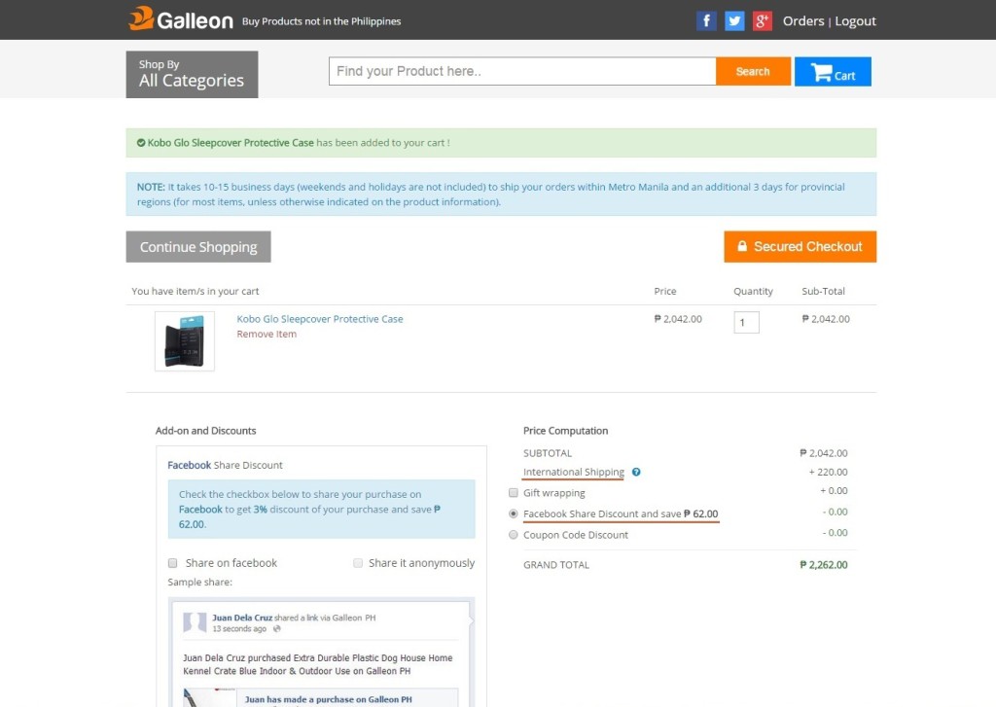Click the GRAND TOTAL amount ₱ 2,262.00

[823, 565]
